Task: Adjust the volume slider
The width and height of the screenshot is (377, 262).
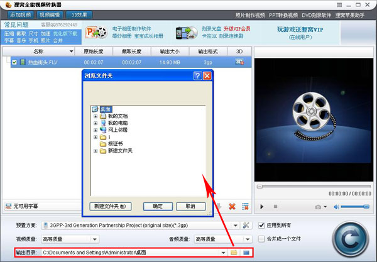Action: pos(355,207)
